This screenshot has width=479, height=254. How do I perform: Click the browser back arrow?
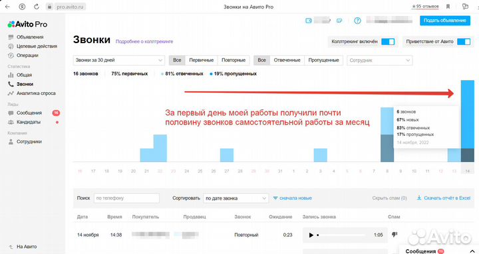tap(7, 7)
